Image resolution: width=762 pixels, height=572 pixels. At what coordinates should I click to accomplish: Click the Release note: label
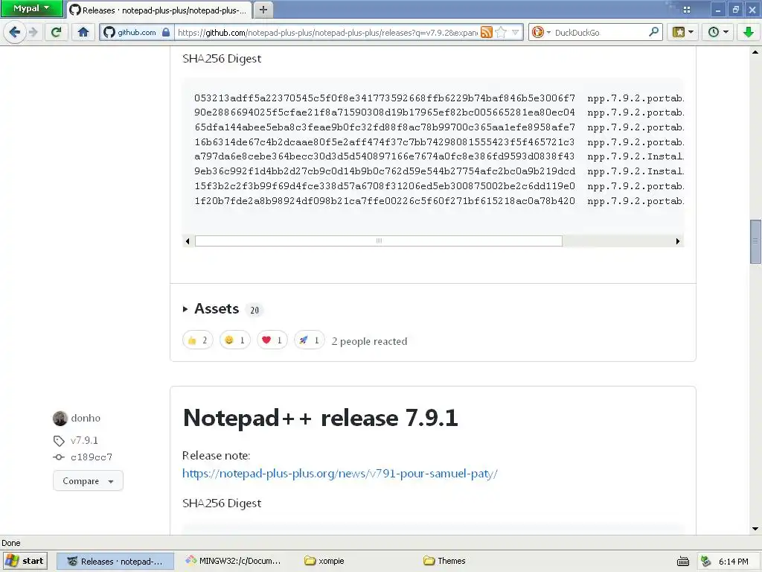coord(217,456)
